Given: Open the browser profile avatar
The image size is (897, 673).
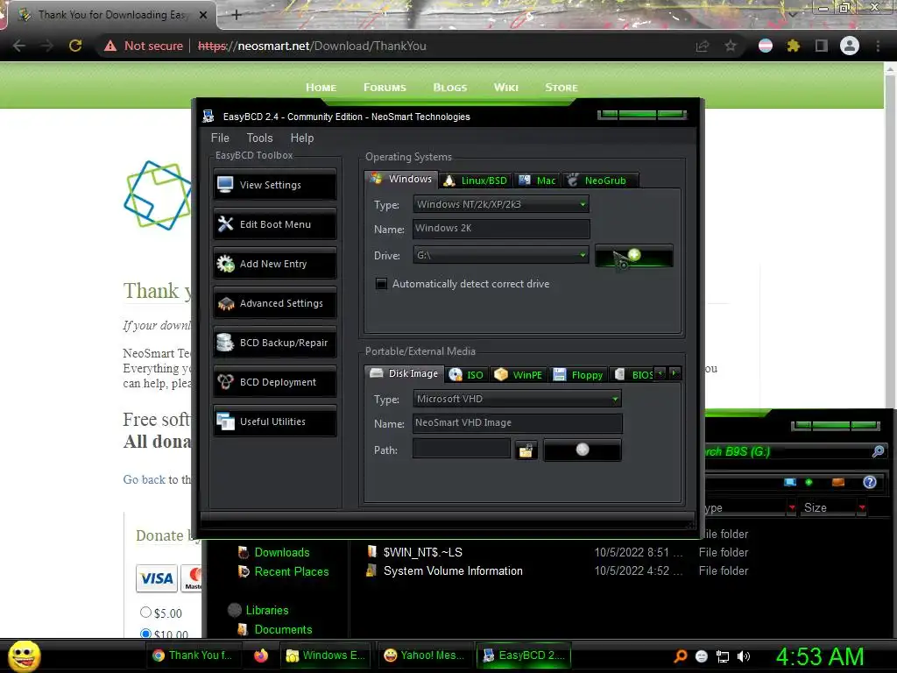Looking at the screenshot, I should coord(850,46).
